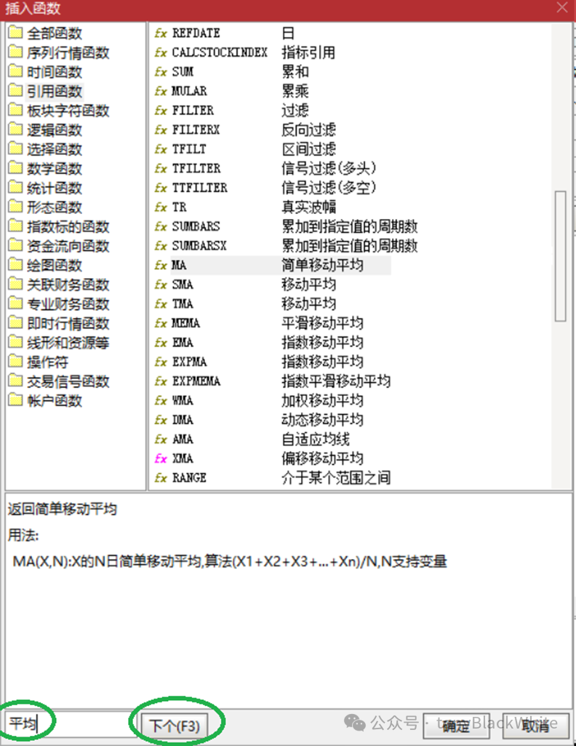Click the 指数平滑移动平均 description
This screenshot has width=576, height=746.
[x=336, y=381]
